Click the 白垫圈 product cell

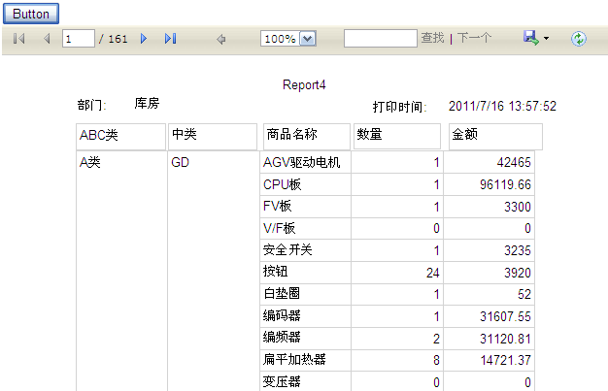pyautogui.click(x=305, y=294)
